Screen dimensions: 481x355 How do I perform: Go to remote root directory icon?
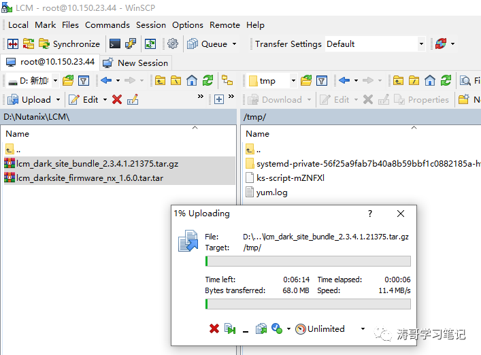click(414, 81)
